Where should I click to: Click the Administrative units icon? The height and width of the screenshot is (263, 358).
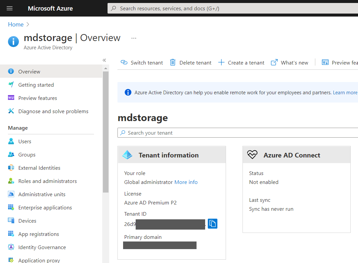pos(11,194)
